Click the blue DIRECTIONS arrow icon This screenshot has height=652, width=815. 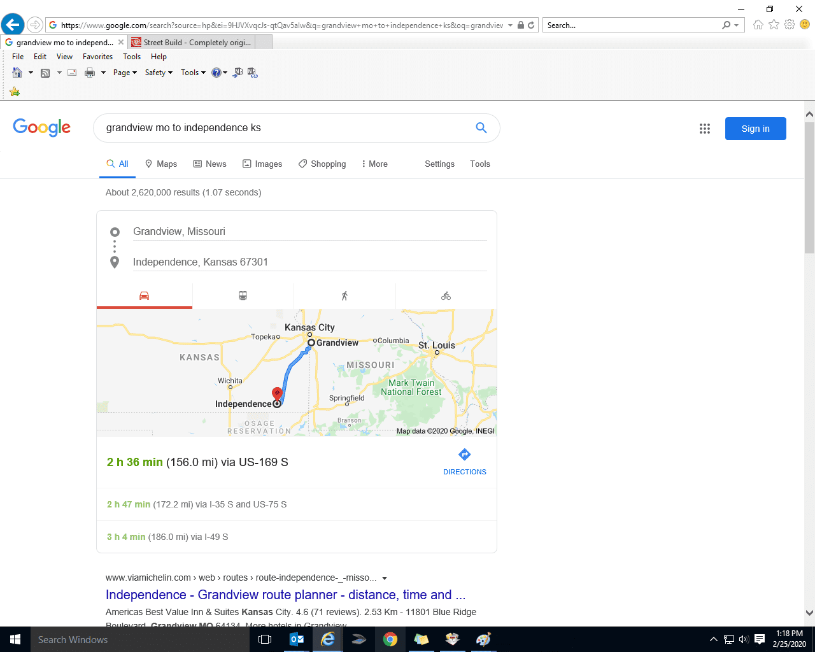465,455
